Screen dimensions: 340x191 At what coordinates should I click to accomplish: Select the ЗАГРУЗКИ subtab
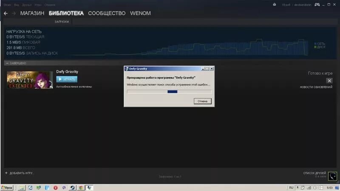[62, 22]
